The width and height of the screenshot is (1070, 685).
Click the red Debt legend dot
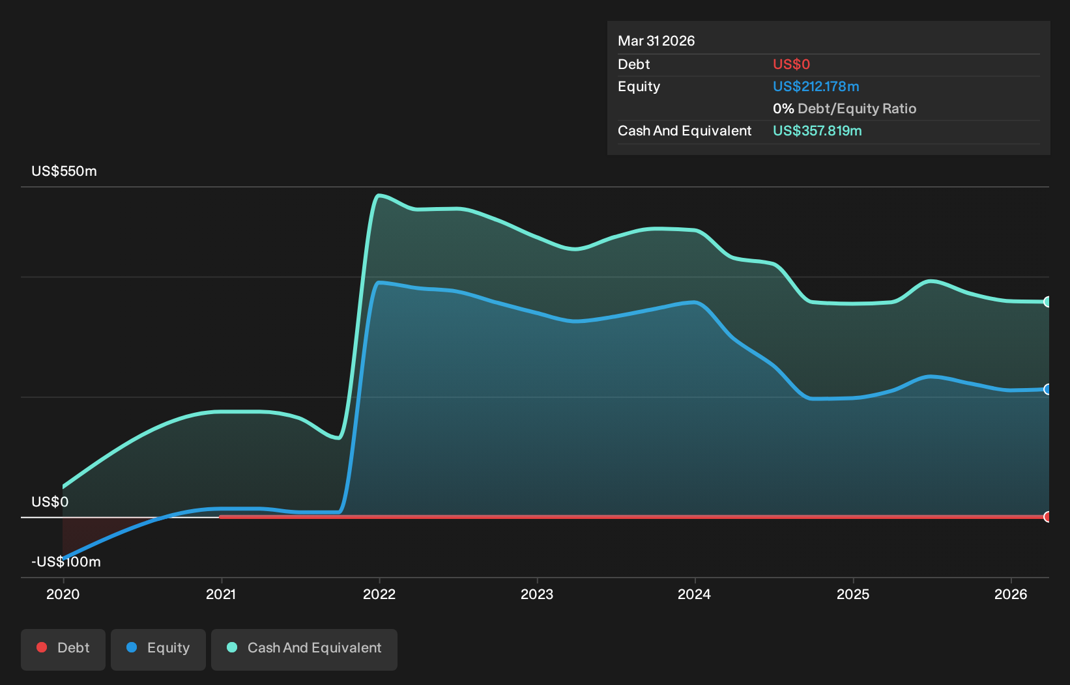[42, 647]
